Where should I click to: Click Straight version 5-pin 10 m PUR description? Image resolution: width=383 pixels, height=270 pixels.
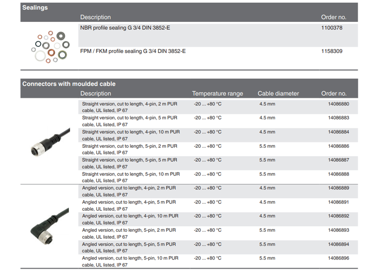pyautogui.click(x=131, y=177)
